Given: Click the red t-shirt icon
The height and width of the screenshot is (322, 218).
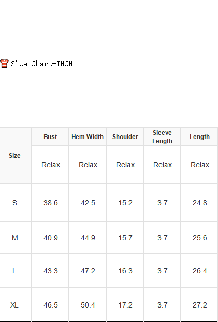Looking at the screenshot, I should pyautogui.click(x=4, y=63).
